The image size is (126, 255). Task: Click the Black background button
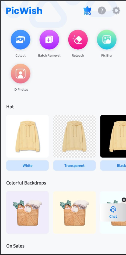(113, 165)
